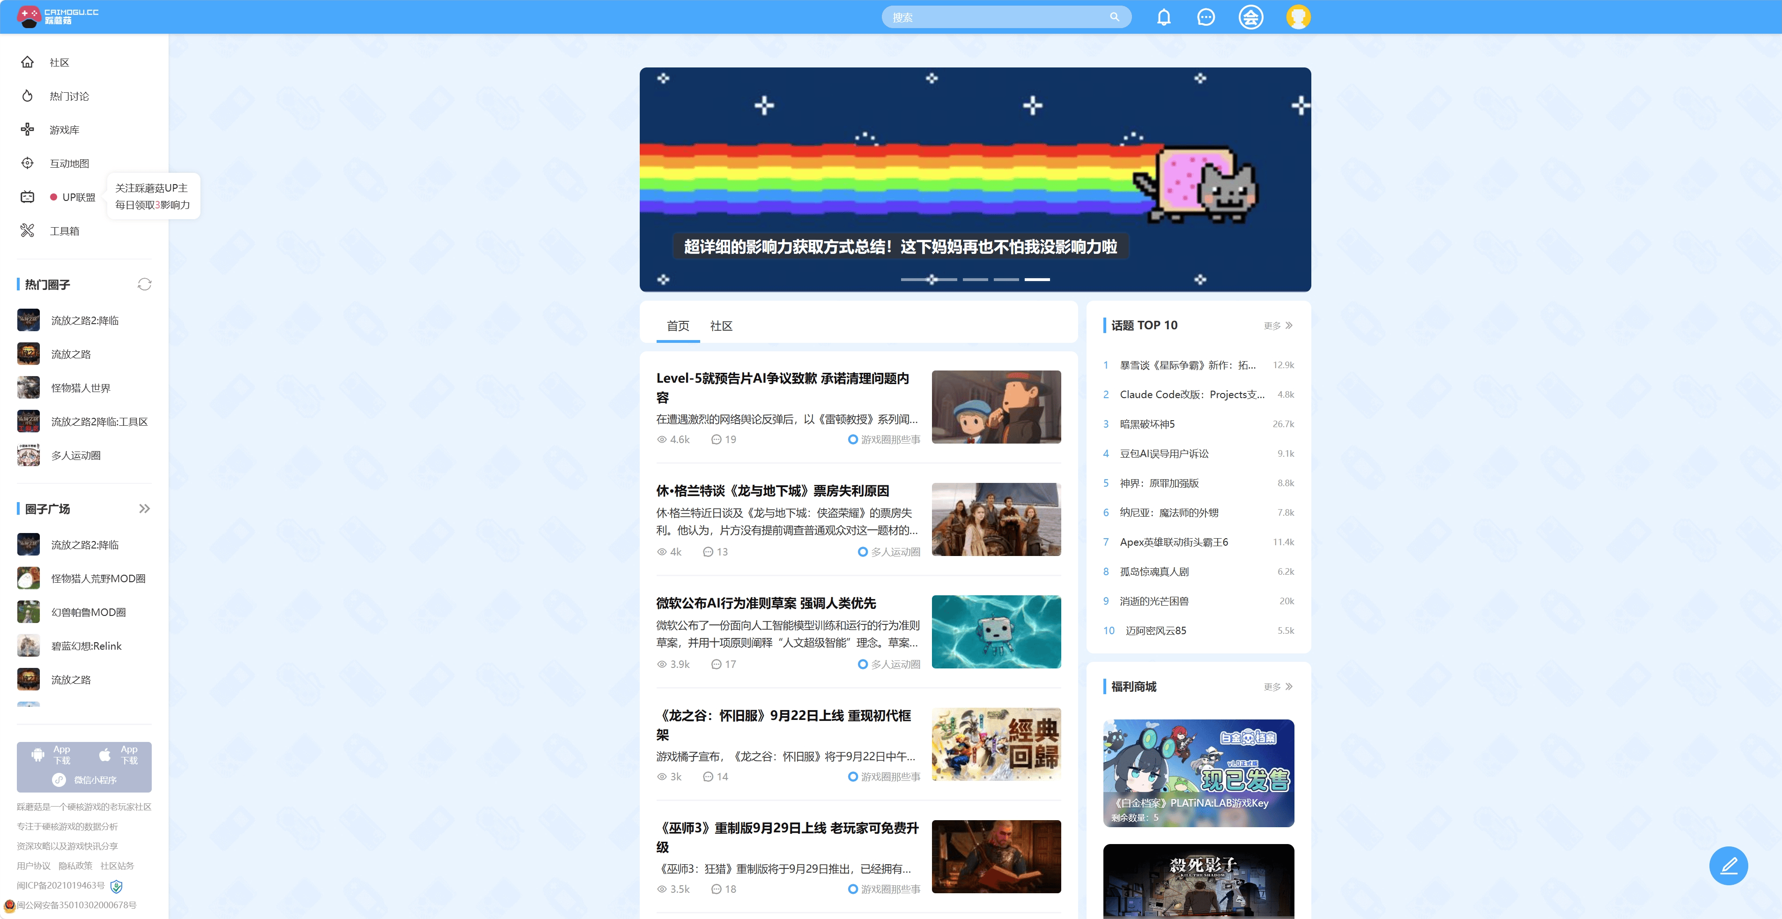Click 怪物猎人世界 circle icon
Screen dimensions: 1782x919
(x=29, y=387)
